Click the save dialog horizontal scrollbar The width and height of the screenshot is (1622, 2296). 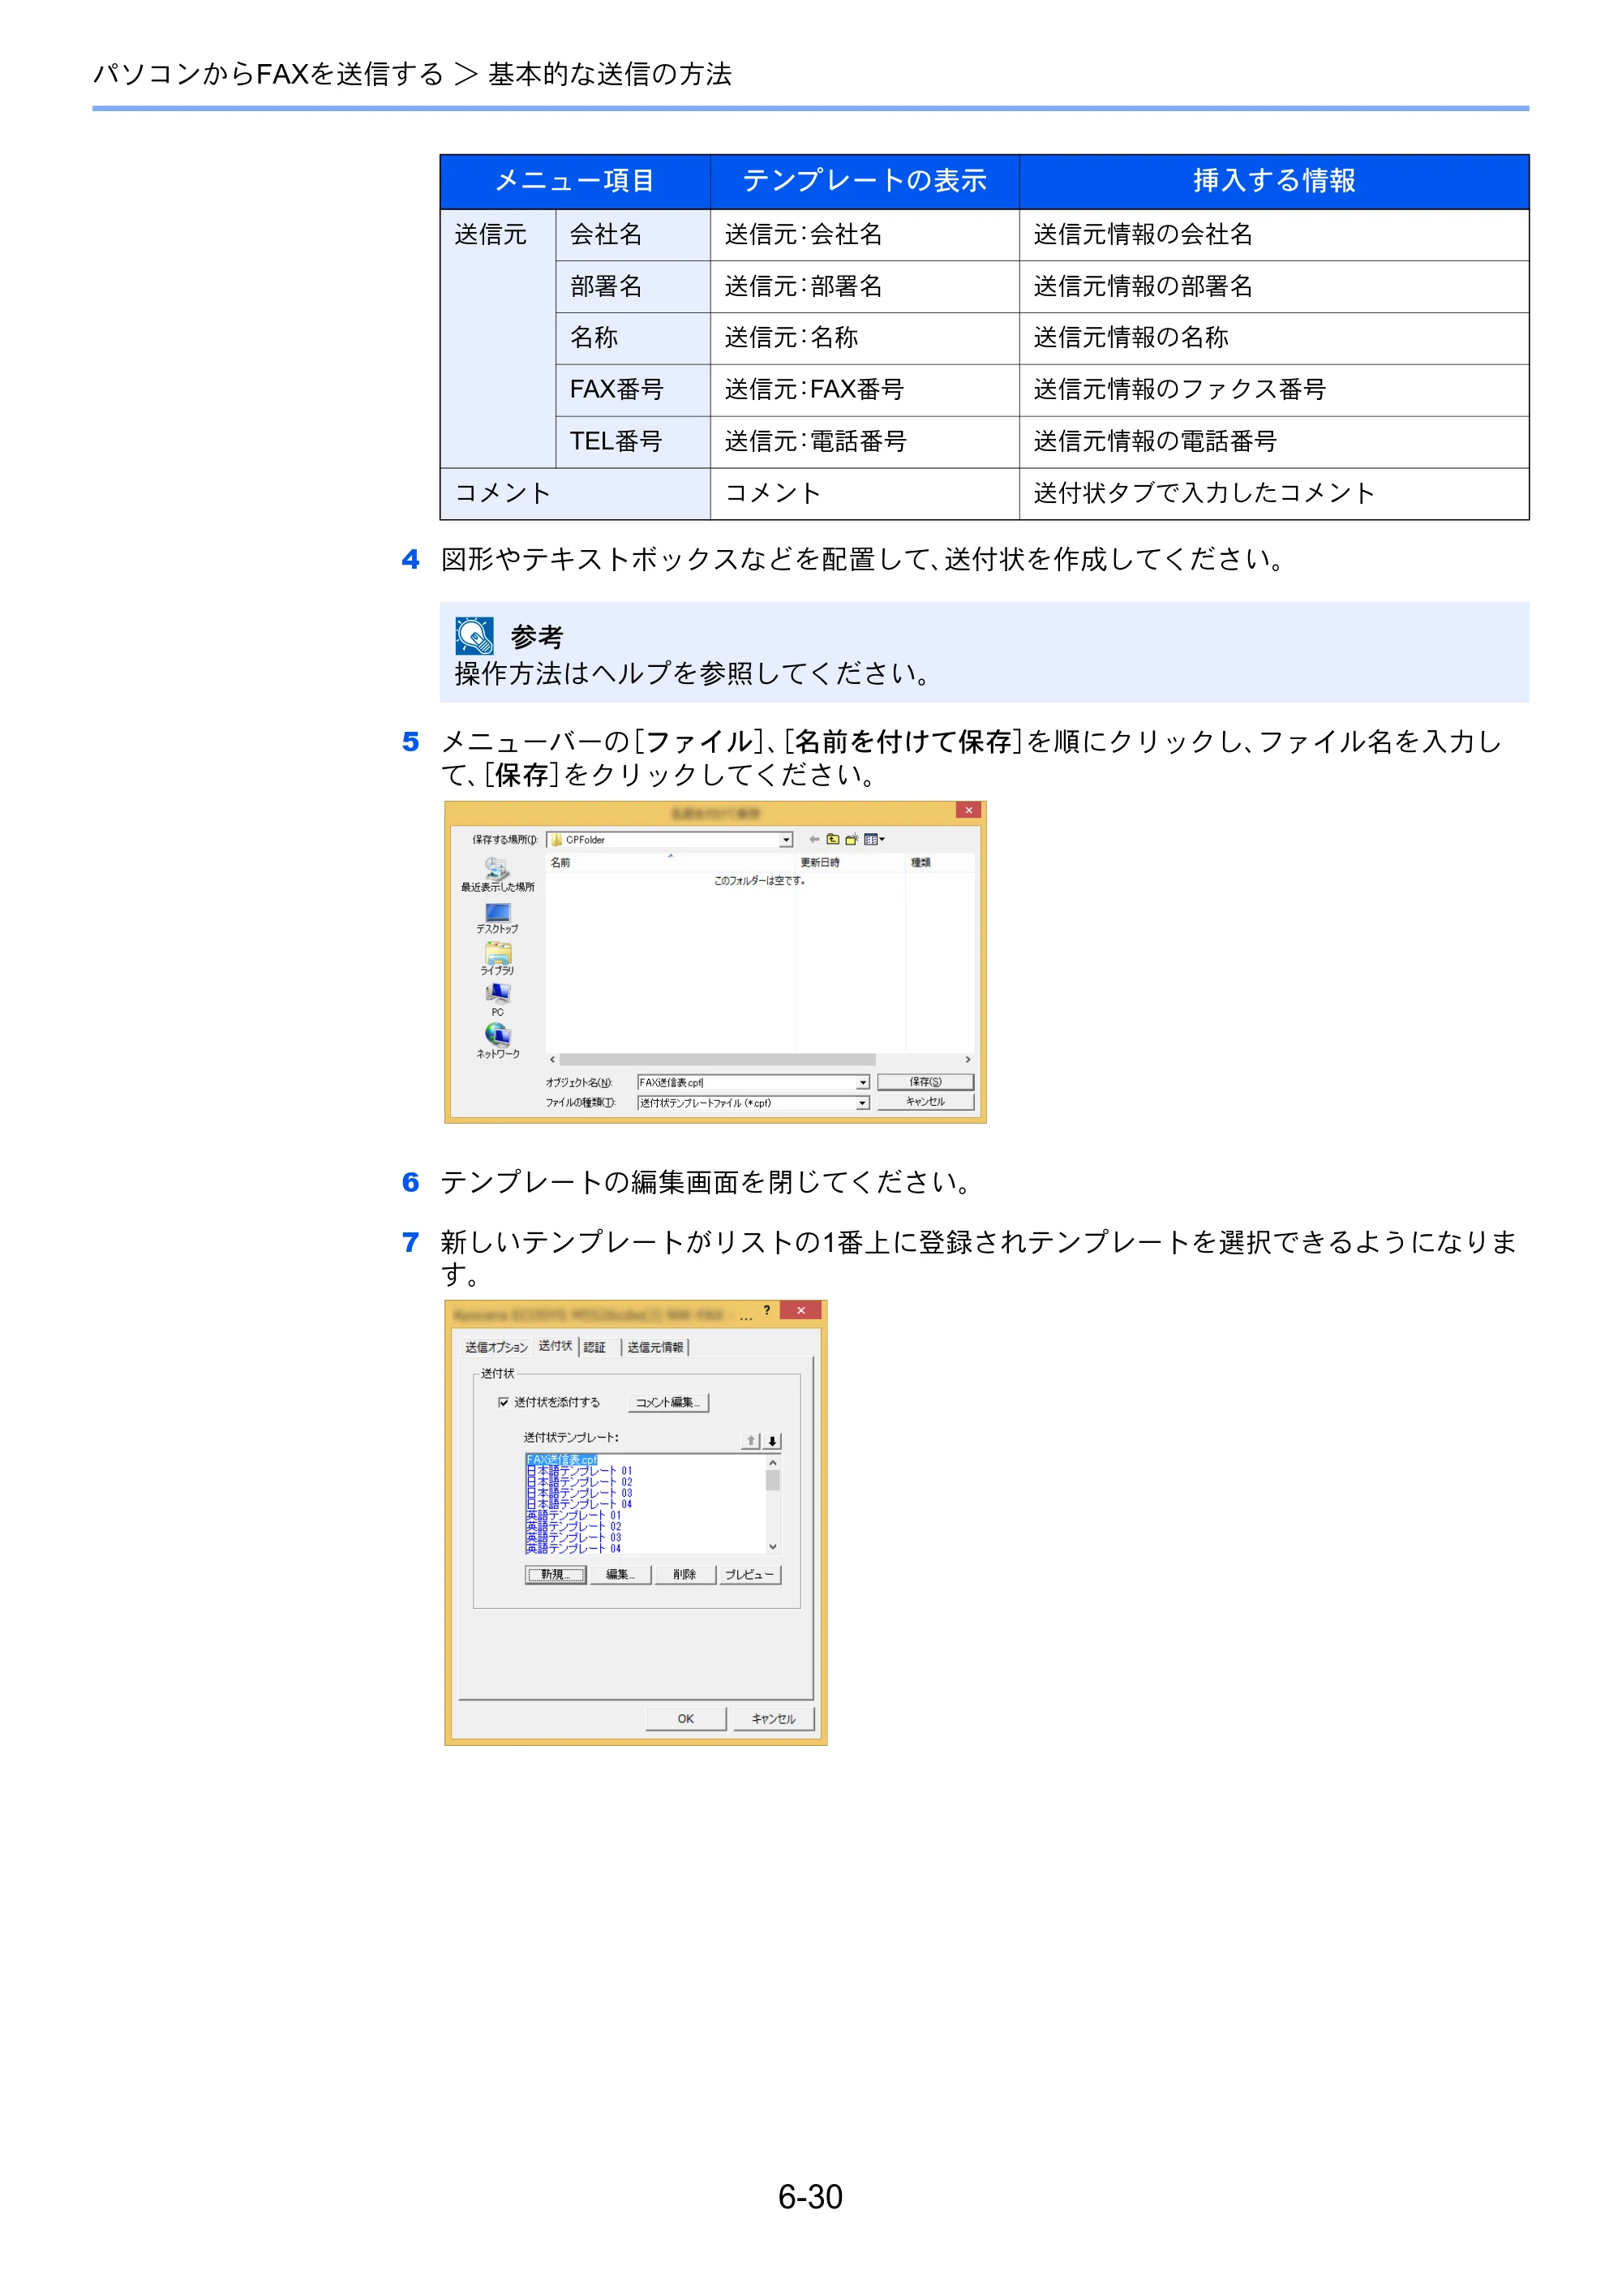pos(717,1060)
